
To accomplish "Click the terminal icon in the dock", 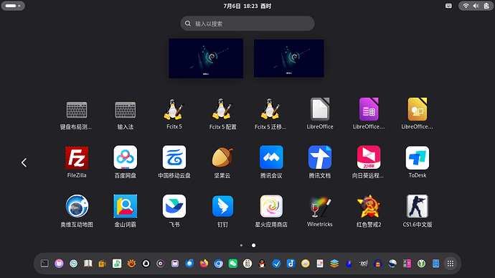I will [44, 264].
